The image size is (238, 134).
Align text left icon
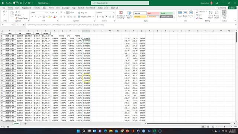(x=61, y=16)
